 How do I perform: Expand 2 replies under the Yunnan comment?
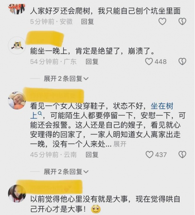click(x=66, y=172)
